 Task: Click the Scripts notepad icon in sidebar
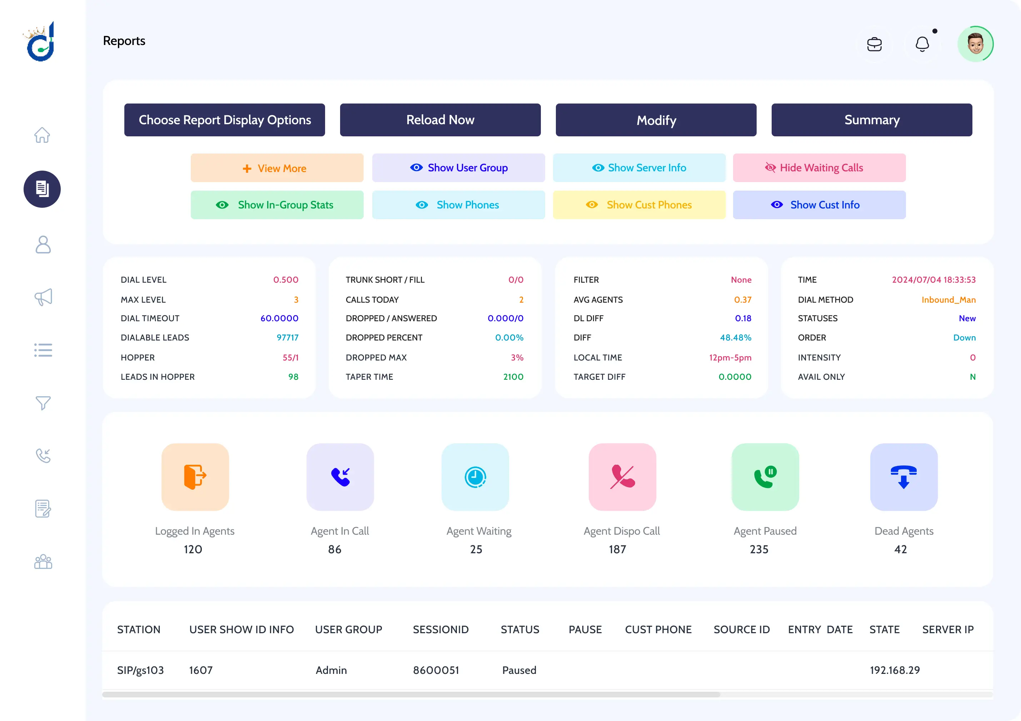42,509
